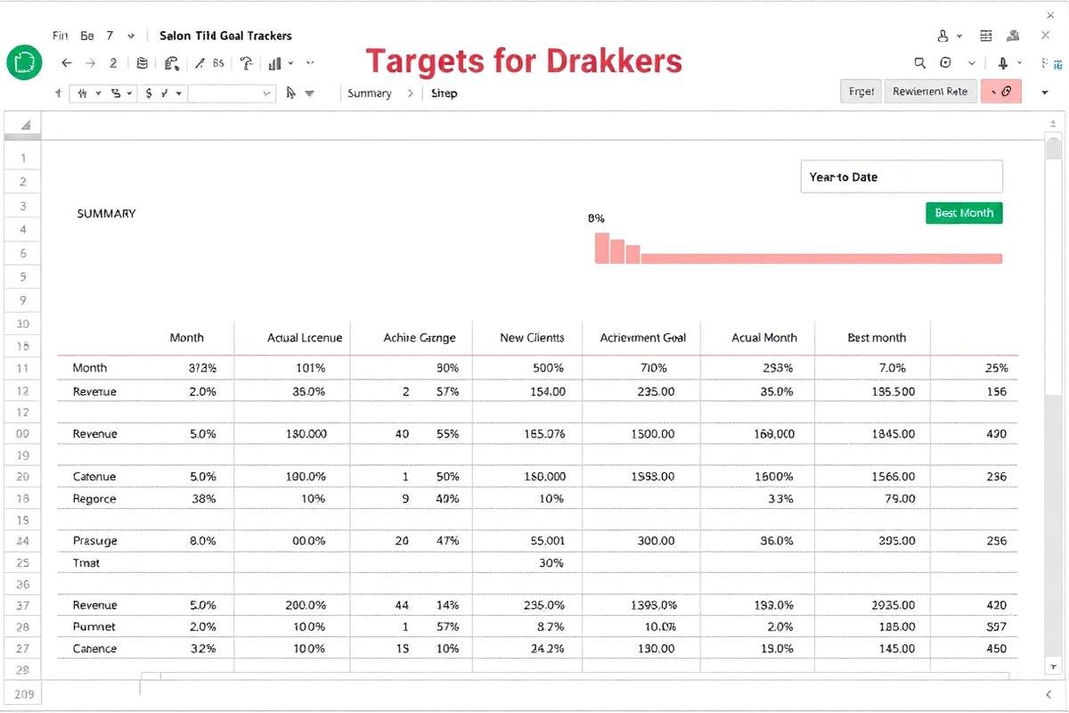Click the value 55,001 cell

coord(547,540)
